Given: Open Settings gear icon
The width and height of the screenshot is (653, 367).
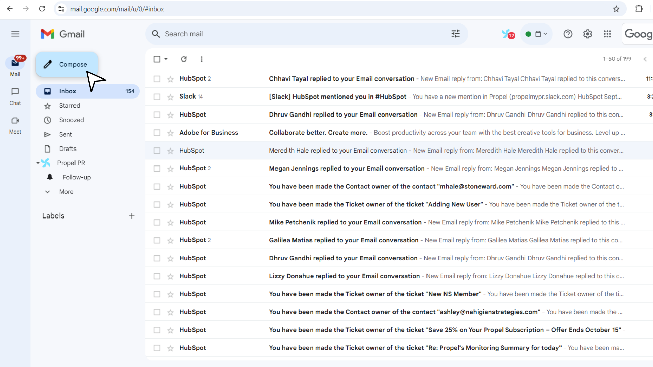Looking at the screenshot, I should point(587,34).
